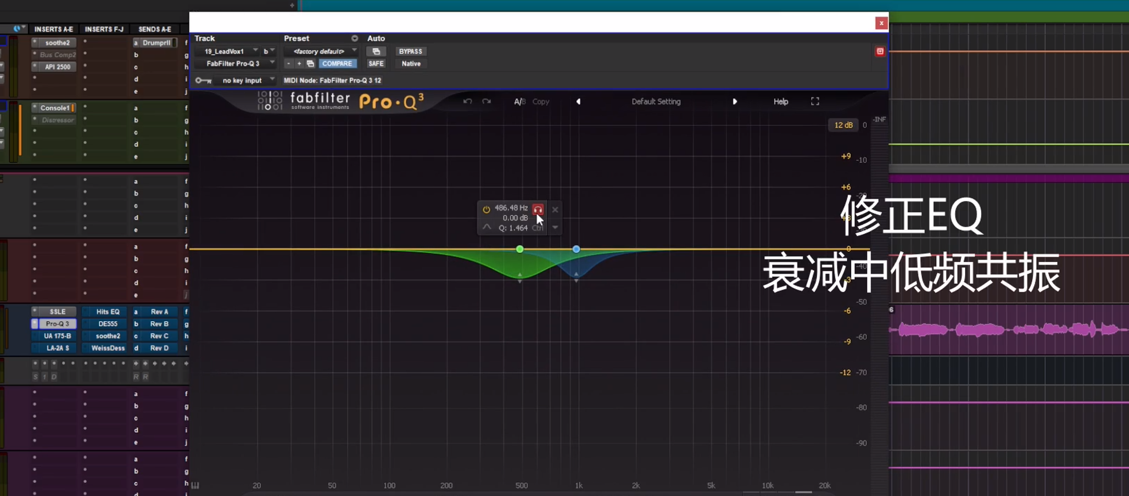This screenshot has height=496, width=1129.
Task: Toggle the A/B state switch
Action: point(519,102)
